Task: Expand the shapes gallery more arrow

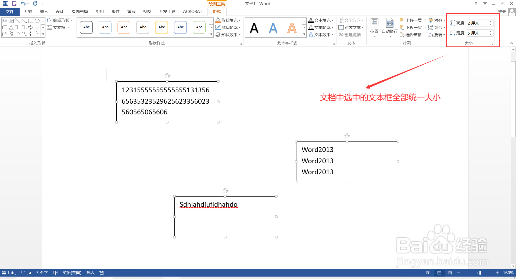Action: (43, 34)
